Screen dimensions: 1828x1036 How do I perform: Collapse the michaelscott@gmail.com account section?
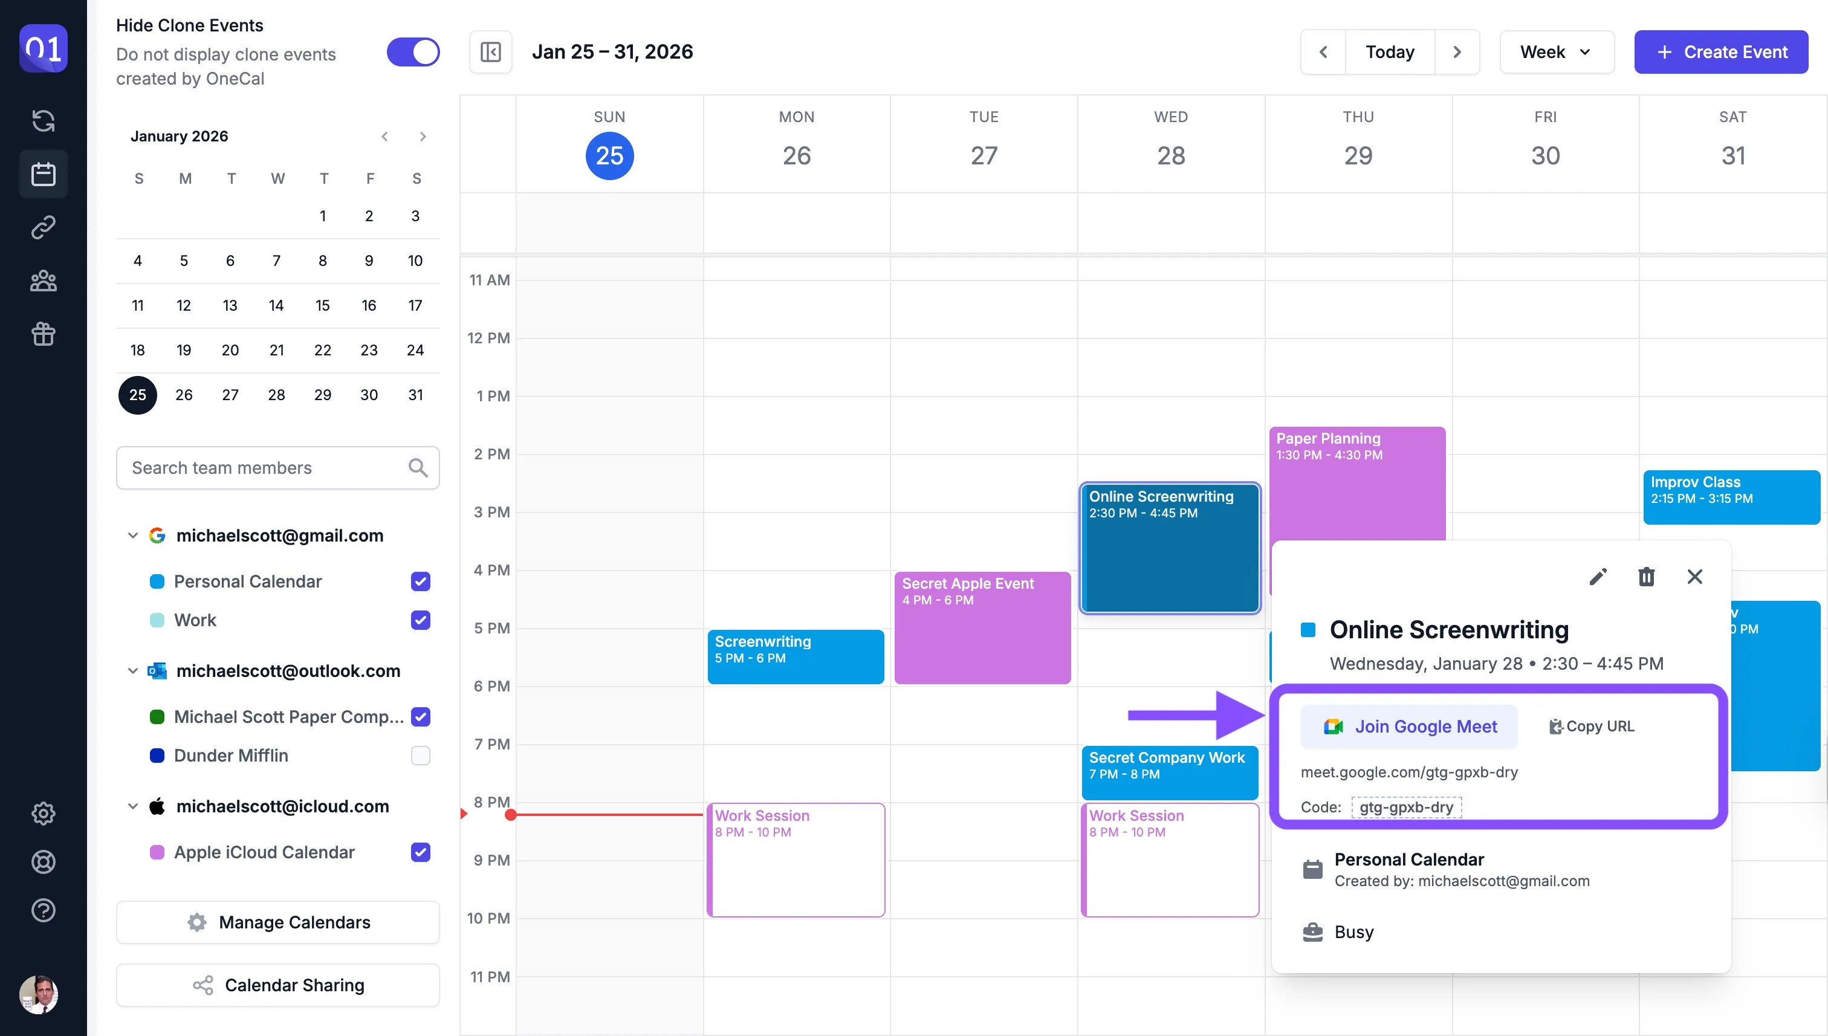click(132, 535)
